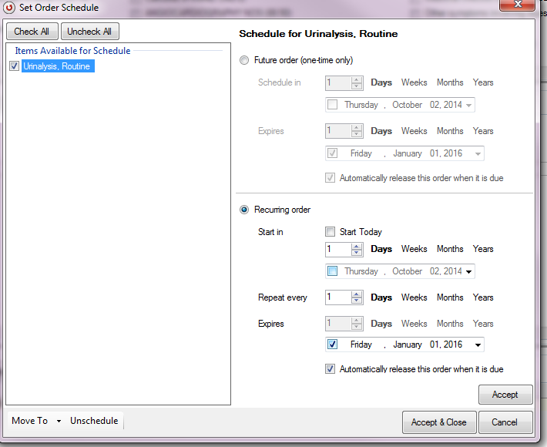This screenshot has height=447, width=547.
Task: Select the Urinalysis, Routine list item
Action: [x=58, y=66]
